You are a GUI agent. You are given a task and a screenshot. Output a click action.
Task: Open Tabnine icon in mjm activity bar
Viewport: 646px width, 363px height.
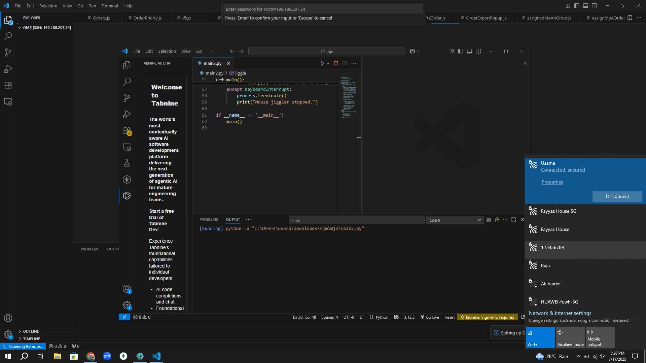127,196
